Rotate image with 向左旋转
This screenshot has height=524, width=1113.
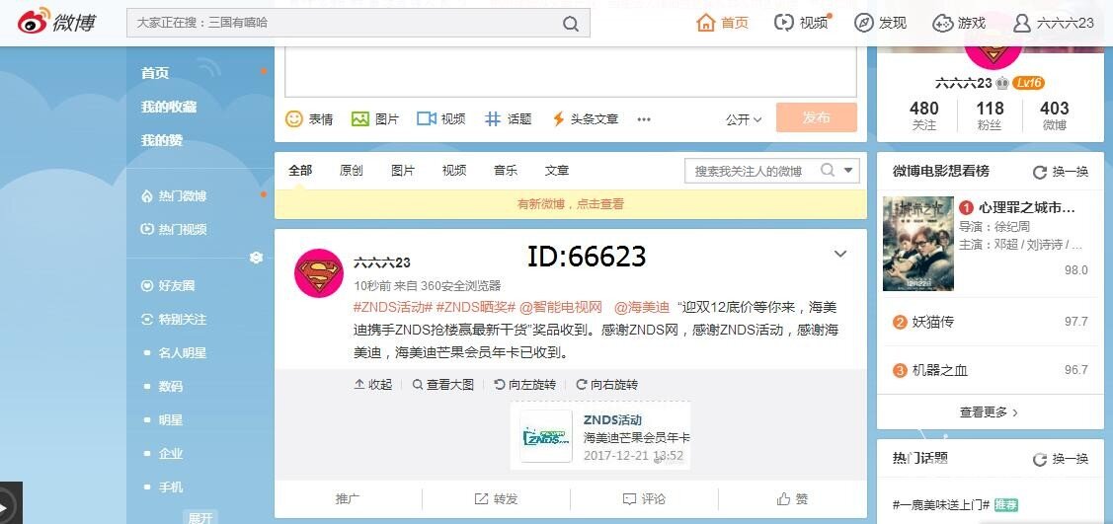[524, 384]
